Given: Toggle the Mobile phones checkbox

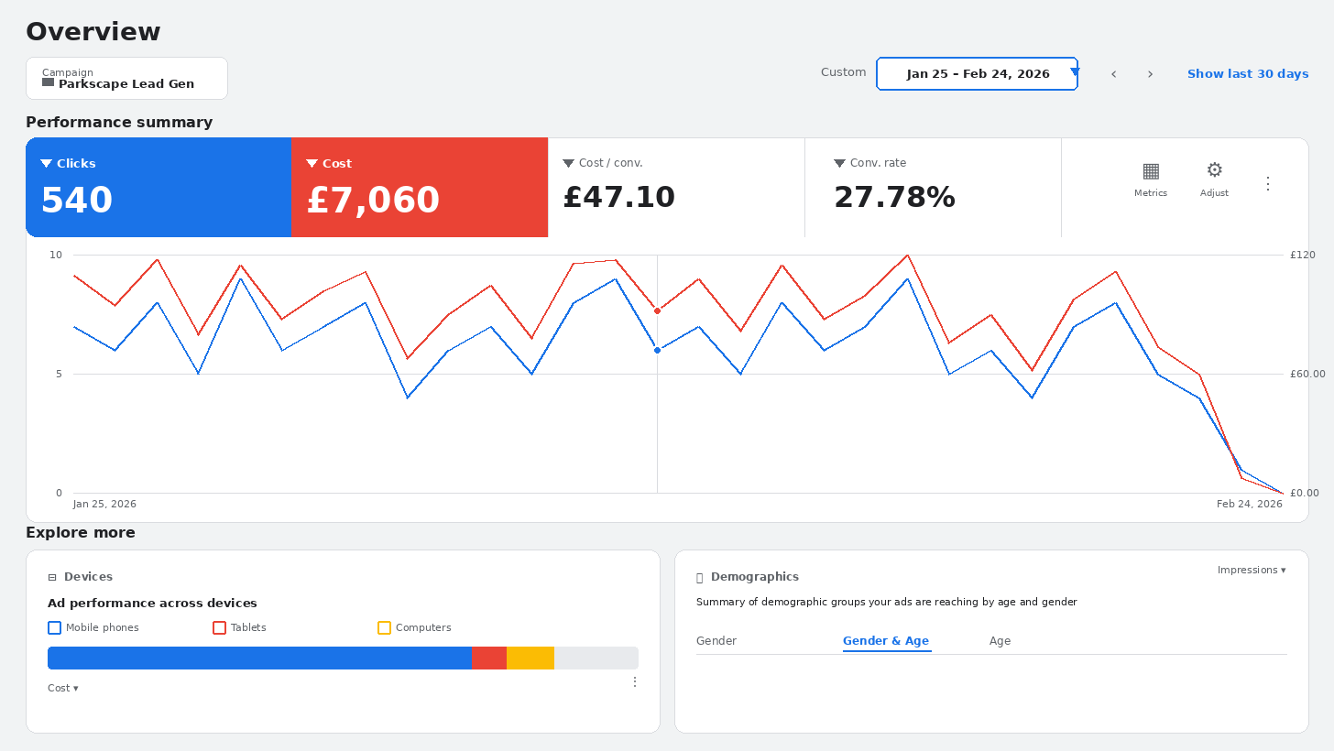Looking at the screenshot, I should 54,628.
